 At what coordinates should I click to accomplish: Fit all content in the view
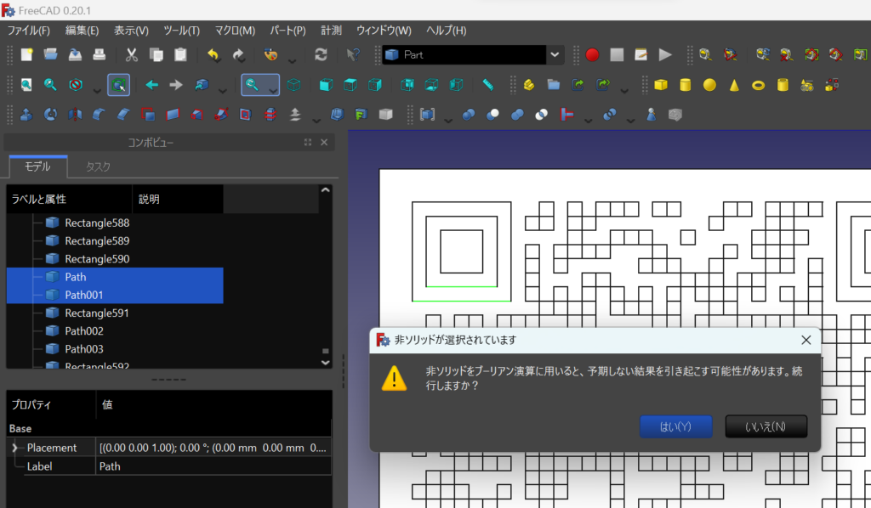click(26, 85)
